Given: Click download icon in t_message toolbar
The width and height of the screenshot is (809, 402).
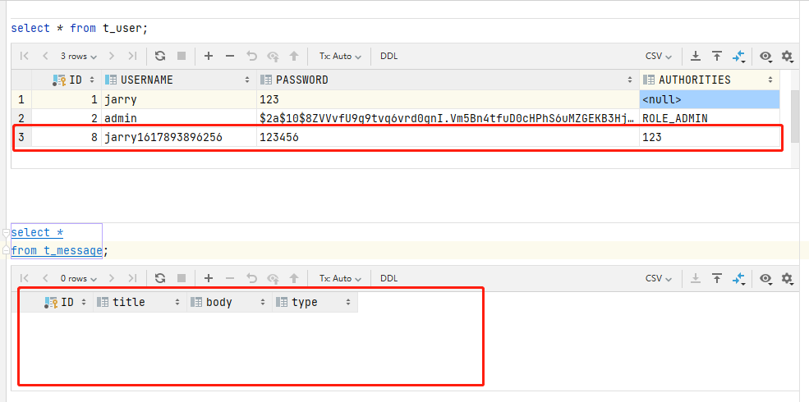Looking at the screenshot, I should pyautogui.click(x=696, y=278).
